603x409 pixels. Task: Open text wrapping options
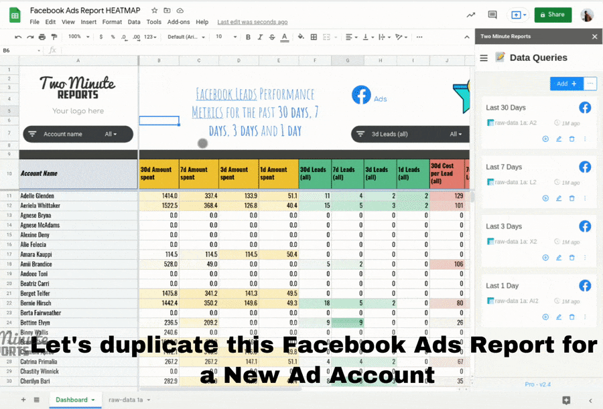click(x=384, y=37)
